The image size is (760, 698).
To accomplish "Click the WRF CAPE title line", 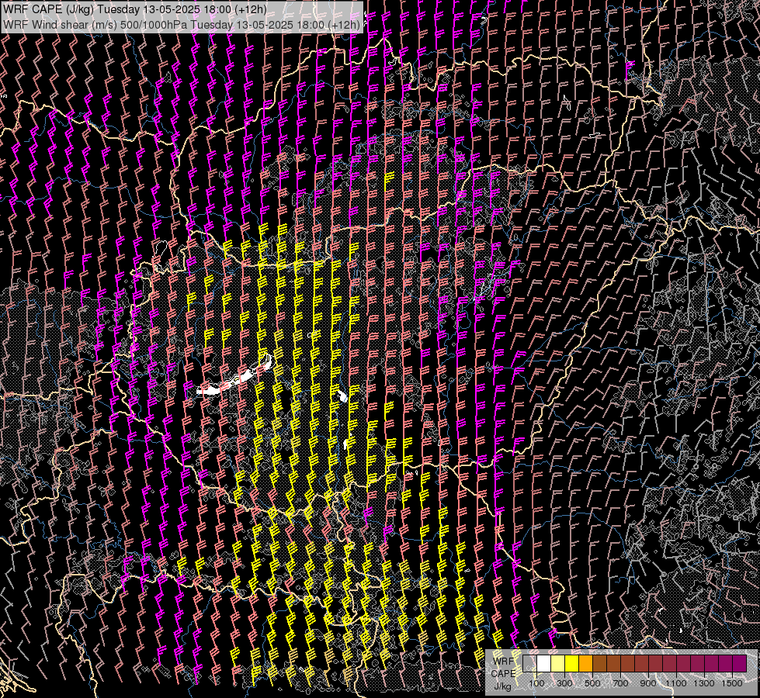I will [x=135, y=9].
